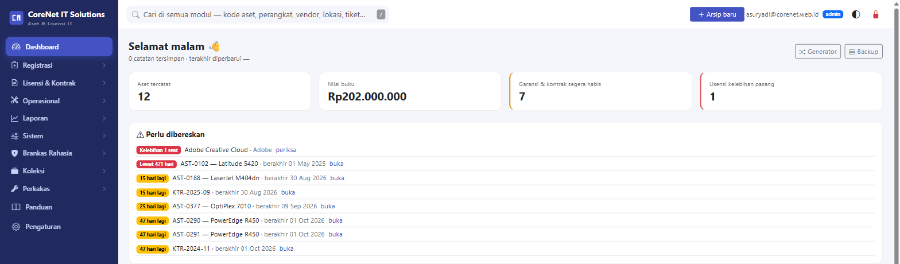Toggle dark mode contrast icon

click(x=856, y=14)
